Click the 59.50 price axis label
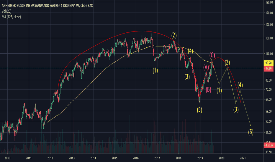This screenshot has width=275, height=162. tap(269, 111)
